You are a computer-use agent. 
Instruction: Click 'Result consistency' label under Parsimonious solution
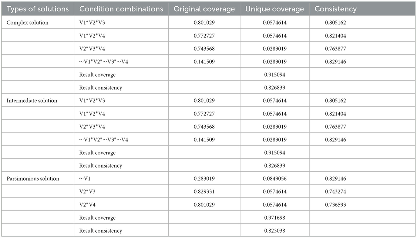101,231
